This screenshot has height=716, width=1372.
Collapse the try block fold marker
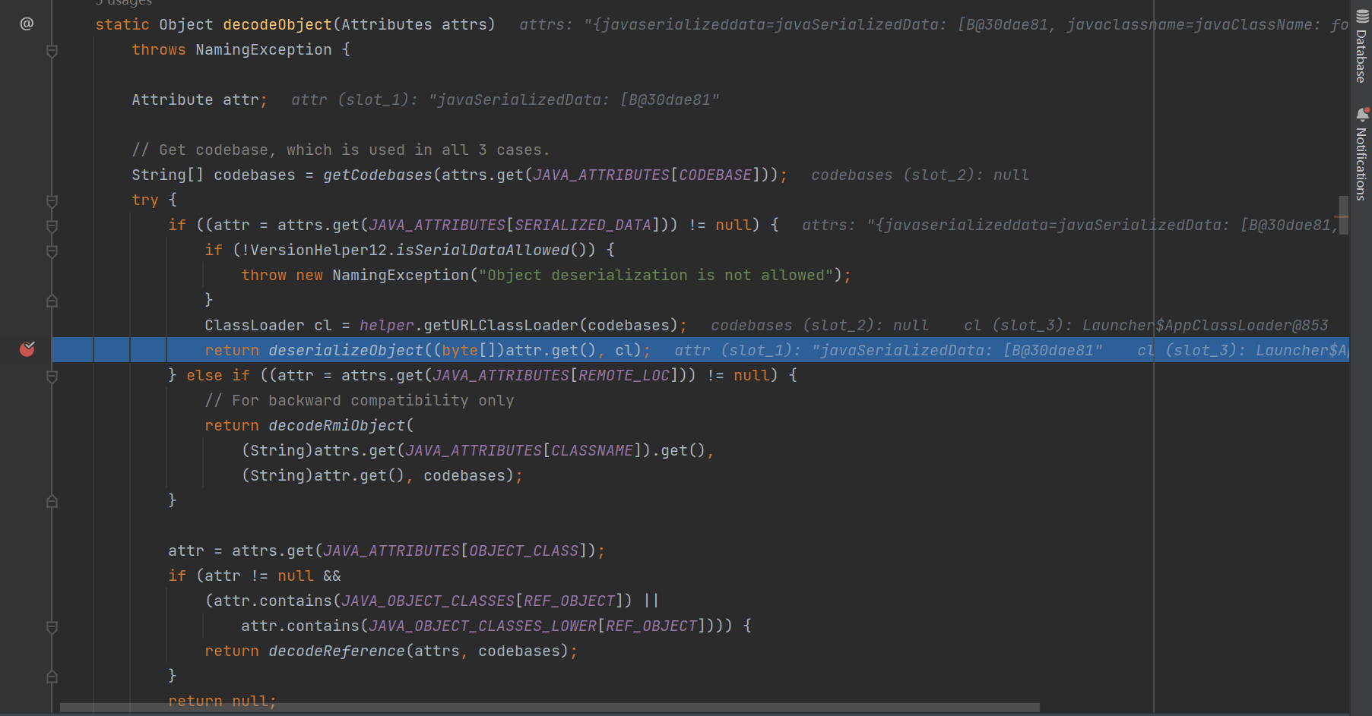click(52, 201)
